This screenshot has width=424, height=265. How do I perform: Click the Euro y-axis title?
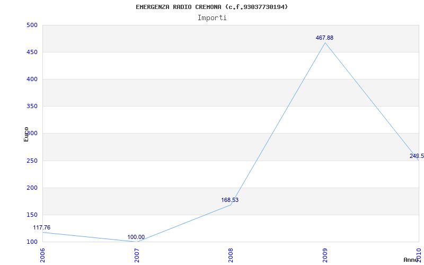26,134
